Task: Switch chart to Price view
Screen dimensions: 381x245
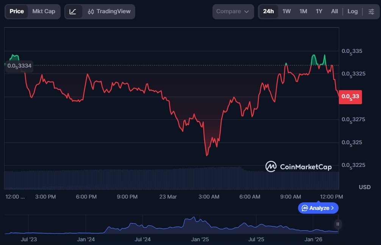Action: 17,11
